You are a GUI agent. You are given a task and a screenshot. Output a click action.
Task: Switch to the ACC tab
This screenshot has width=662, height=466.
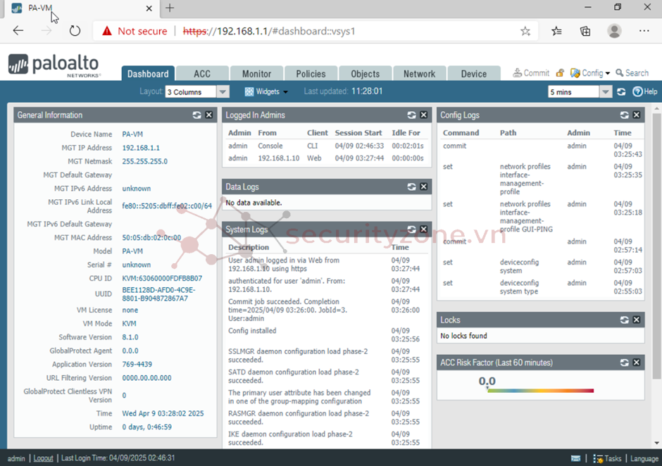pos(202,73)
